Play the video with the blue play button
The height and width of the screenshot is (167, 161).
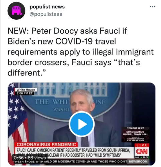tap(82, 124)
